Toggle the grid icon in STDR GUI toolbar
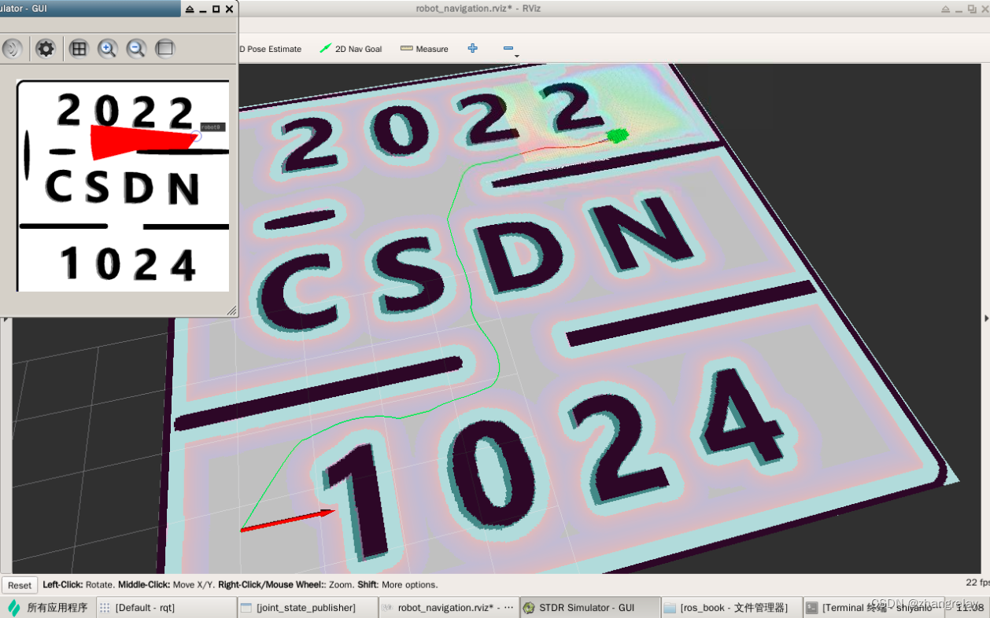The image size is (990, 618). click(78, 49)
